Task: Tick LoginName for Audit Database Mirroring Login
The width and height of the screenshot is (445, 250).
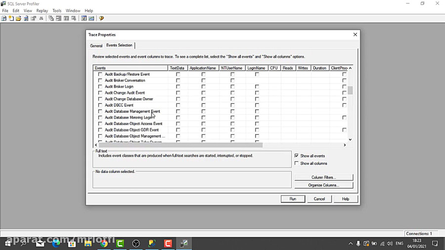Action: 257,118
